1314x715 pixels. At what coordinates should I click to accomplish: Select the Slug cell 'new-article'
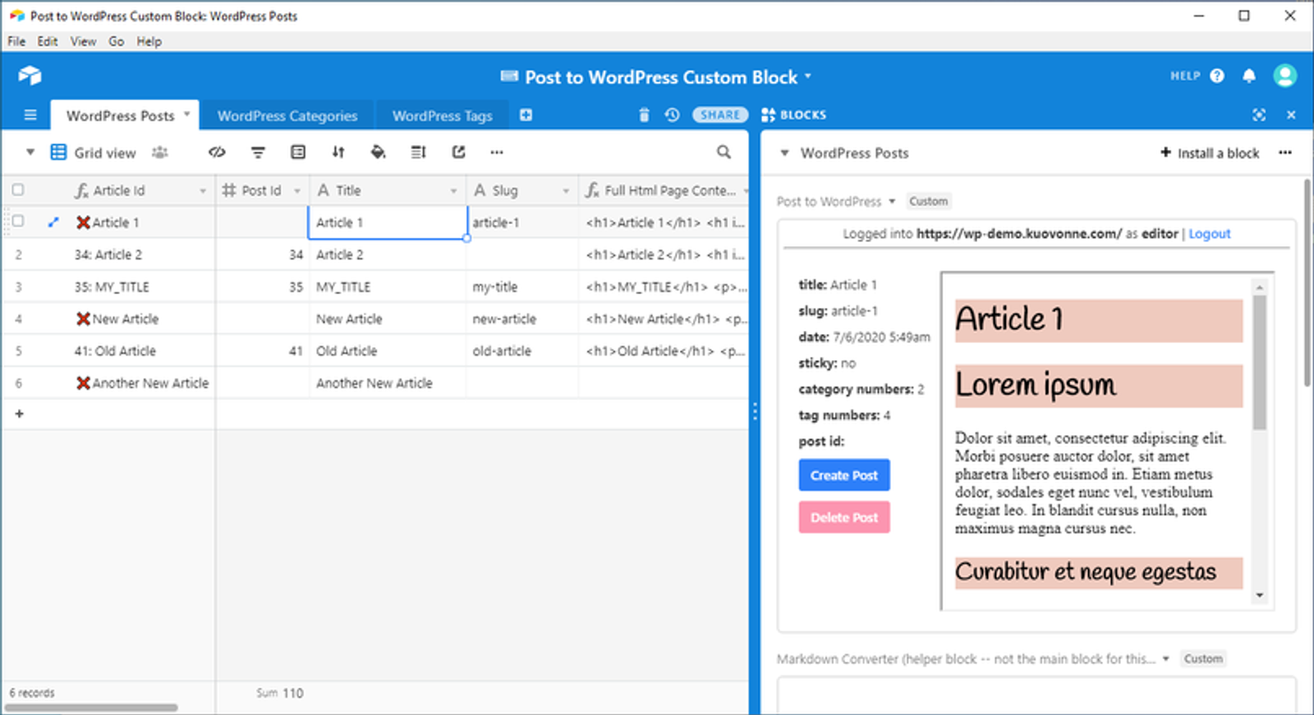coord(522,319)
